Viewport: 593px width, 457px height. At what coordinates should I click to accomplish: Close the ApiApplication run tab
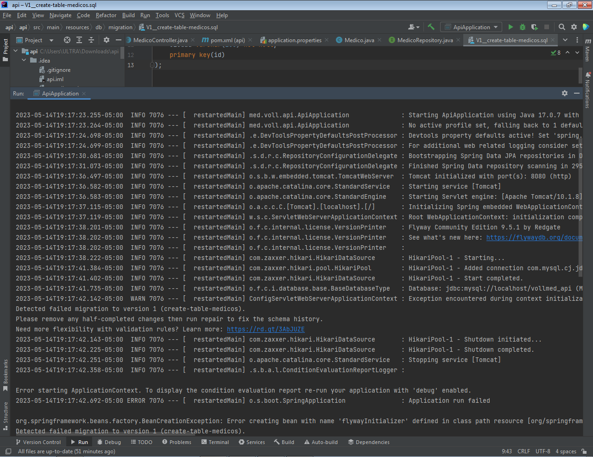pyautogui.click(x=84, y=94)
